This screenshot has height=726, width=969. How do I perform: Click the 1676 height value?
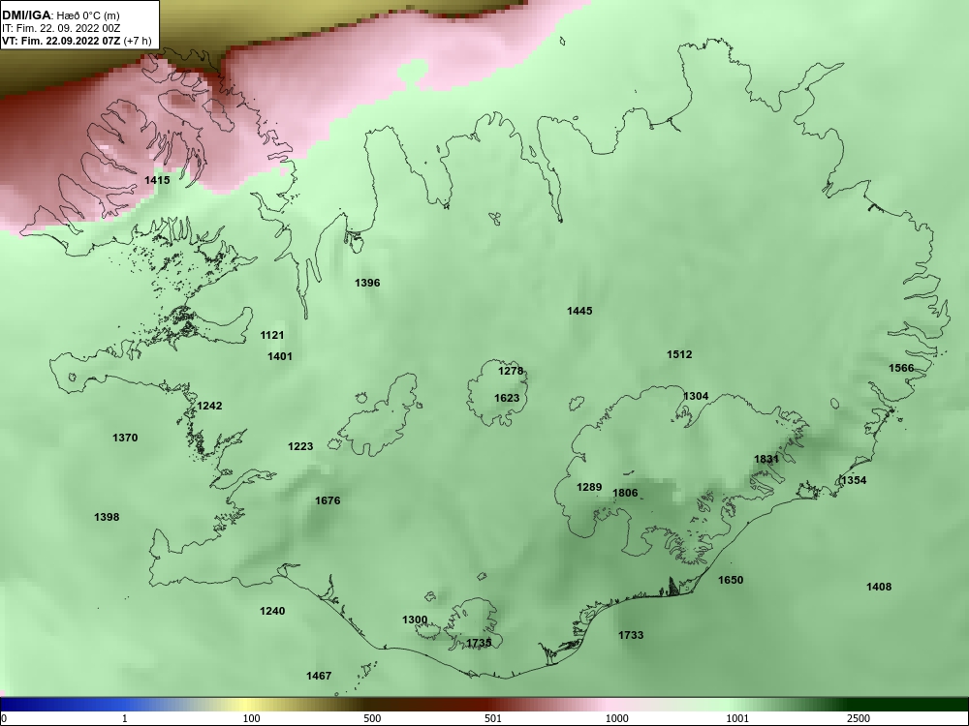[328, 500]
